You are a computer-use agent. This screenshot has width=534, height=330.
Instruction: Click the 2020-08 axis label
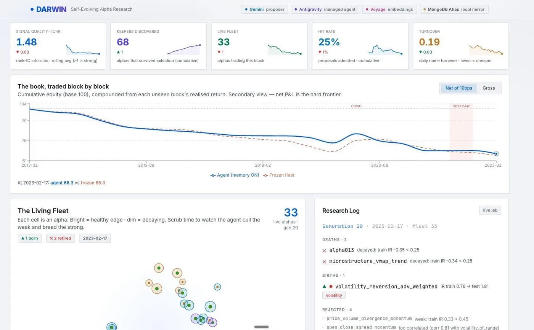[x=380, y=165]
